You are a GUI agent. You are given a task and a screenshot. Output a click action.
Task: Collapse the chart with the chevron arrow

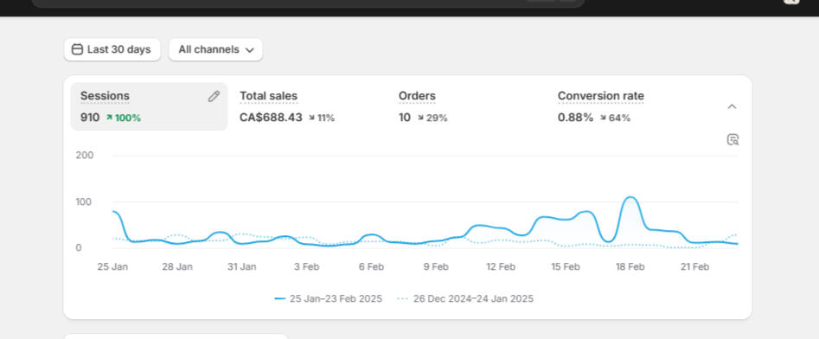733,106
